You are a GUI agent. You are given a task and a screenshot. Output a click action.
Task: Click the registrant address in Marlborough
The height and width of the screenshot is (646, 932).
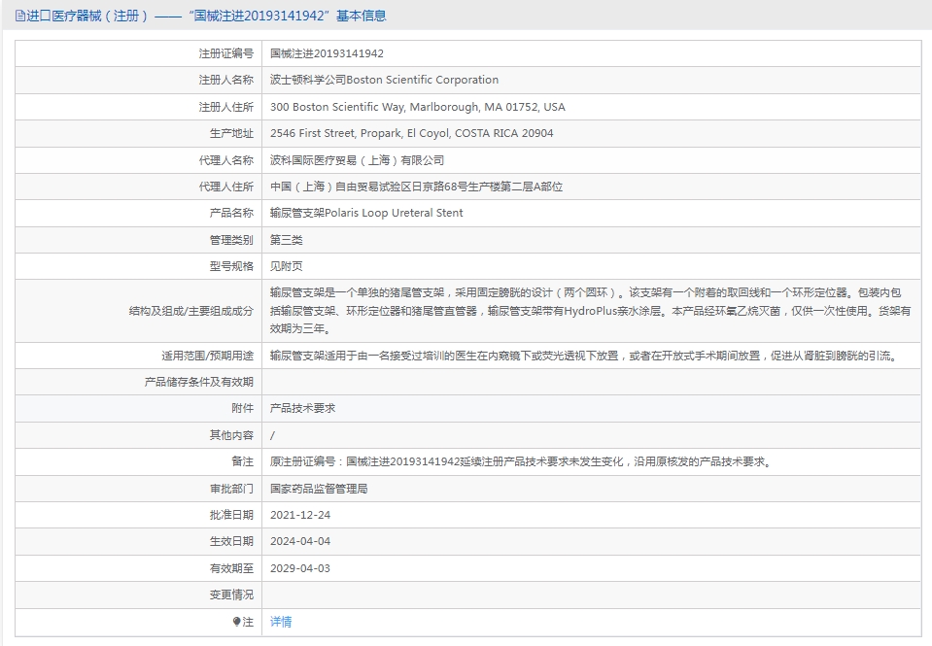point(417,107)
